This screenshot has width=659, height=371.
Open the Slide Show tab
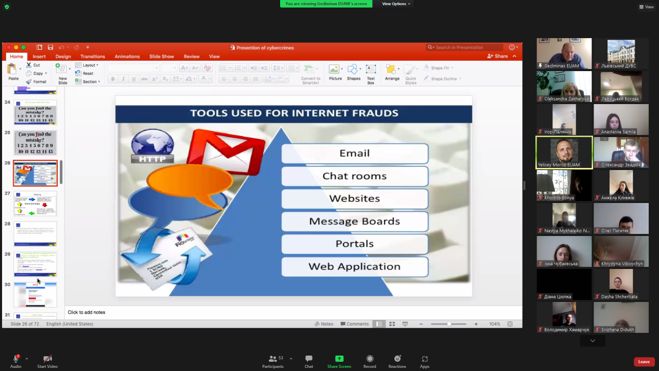point(162,57)
